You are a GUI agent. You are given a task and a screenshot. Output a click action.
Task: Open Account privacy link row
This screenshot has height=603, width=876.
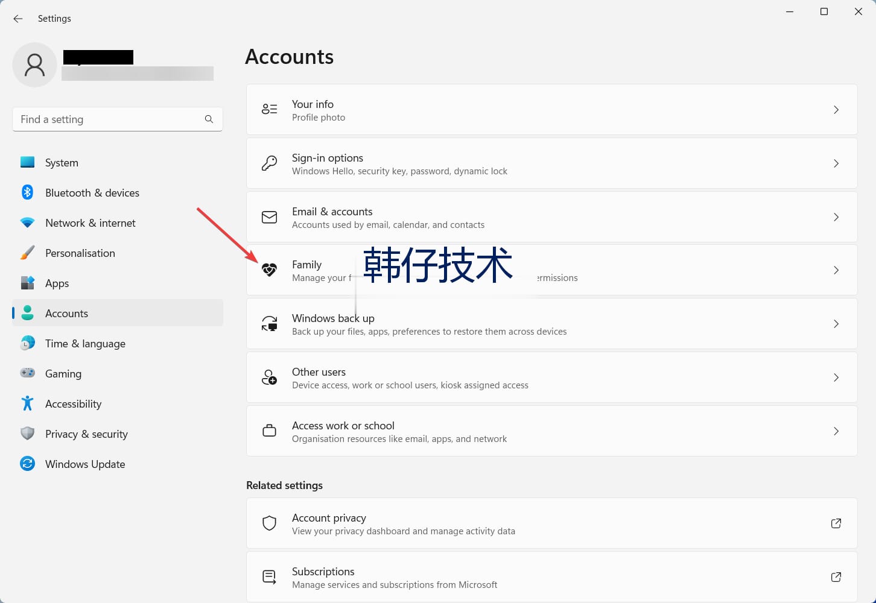click(552, 523)
